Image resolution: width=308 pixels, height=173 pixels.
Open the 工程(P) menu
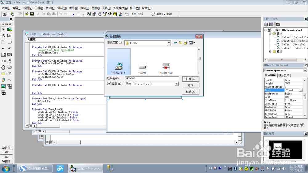pyautogui.click(x=39, y=8)
